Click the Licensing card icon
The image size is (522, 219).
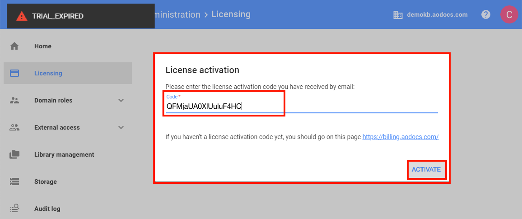pyautogui.click(x=14, y=73)
